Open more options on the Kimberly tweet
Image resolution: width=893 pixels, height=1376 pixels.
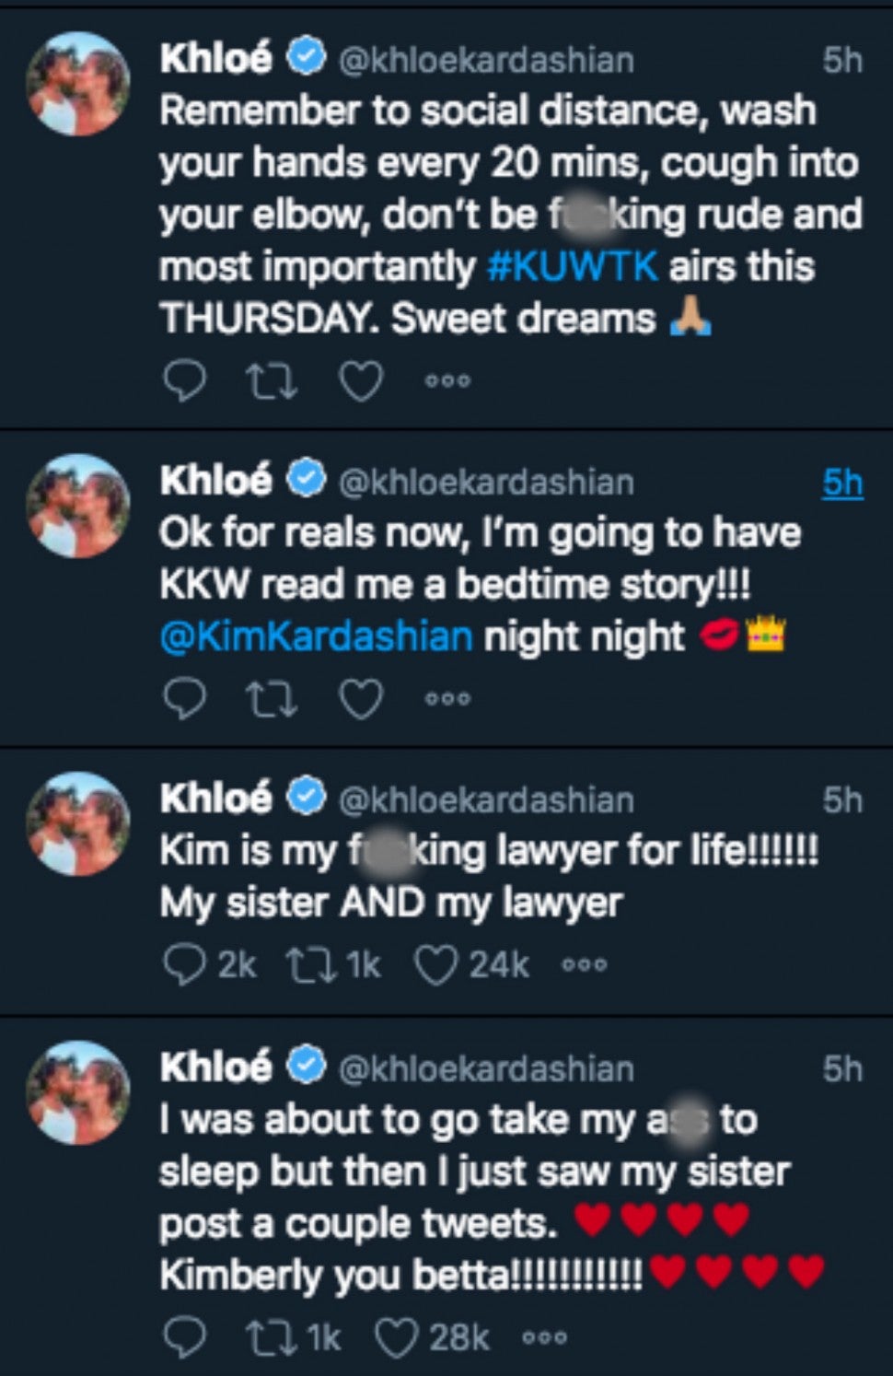point(545,1337)
